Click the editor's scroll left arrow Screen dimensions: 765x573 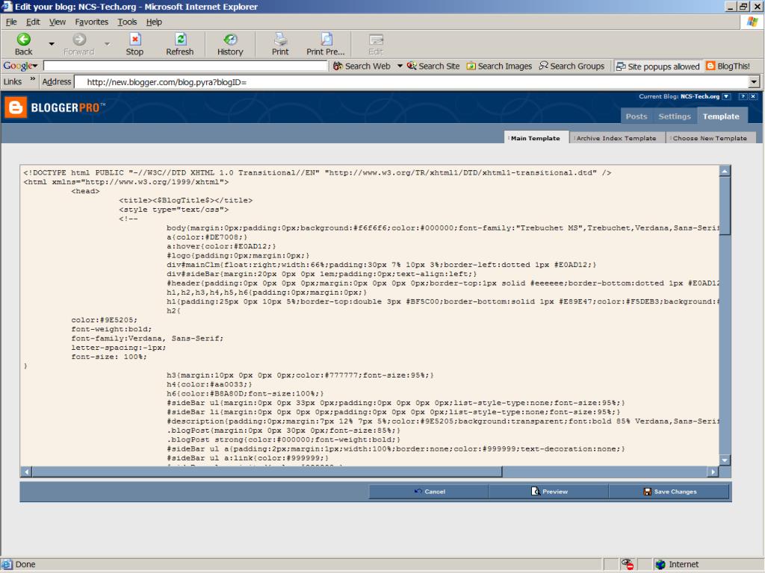click(26, 472)
